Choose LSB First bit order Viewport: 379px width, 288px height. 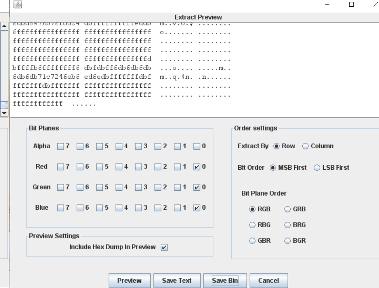(x=317, y=168)
